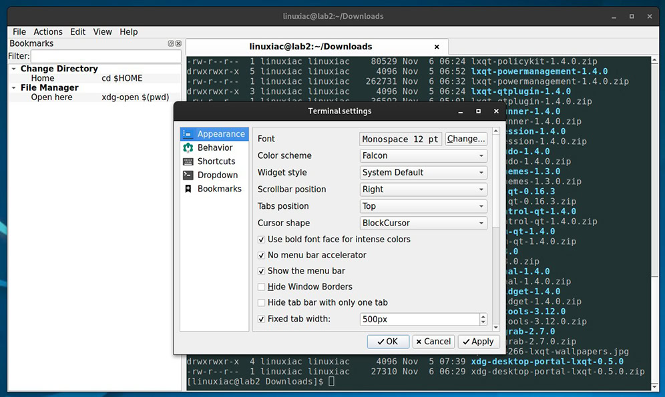Viewport: 665px width, 397px height.
Task: Apply the terminal settings
Action: (x=479, y=342)
